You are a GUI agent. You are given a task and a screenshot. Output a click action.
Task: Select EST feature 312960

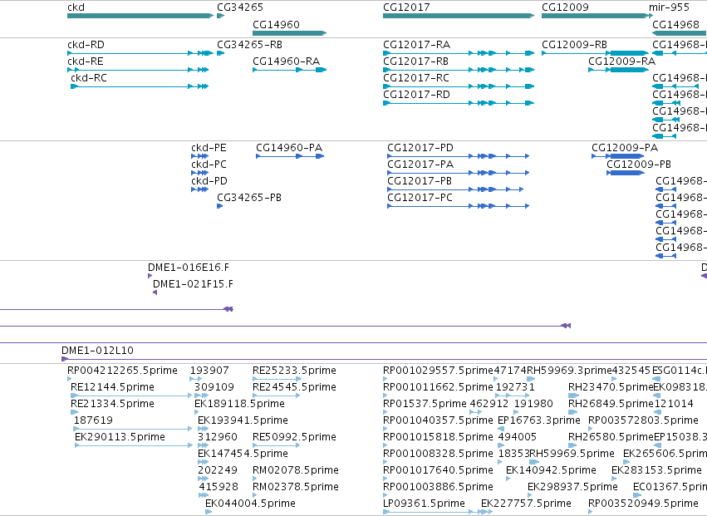(218, 437)
